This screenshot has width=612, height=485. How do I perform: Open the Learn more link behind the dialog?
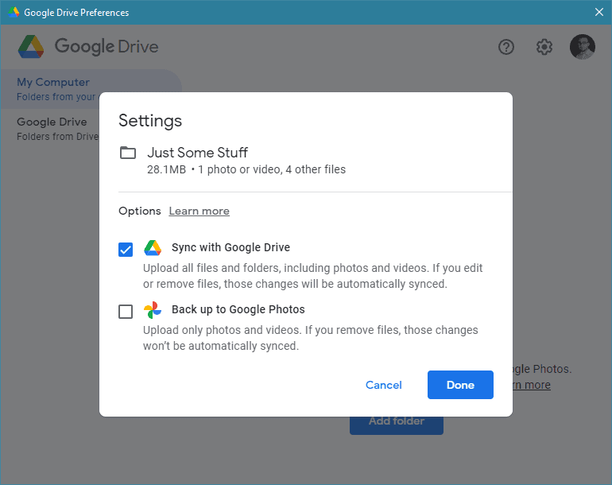[x=531, y=385]
